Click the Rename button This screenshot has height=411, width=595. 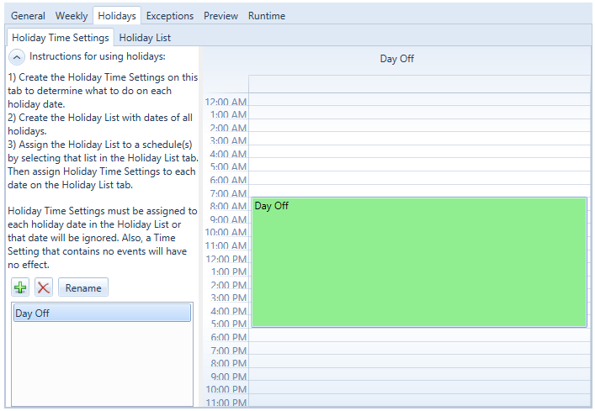(x=83, y=287)
